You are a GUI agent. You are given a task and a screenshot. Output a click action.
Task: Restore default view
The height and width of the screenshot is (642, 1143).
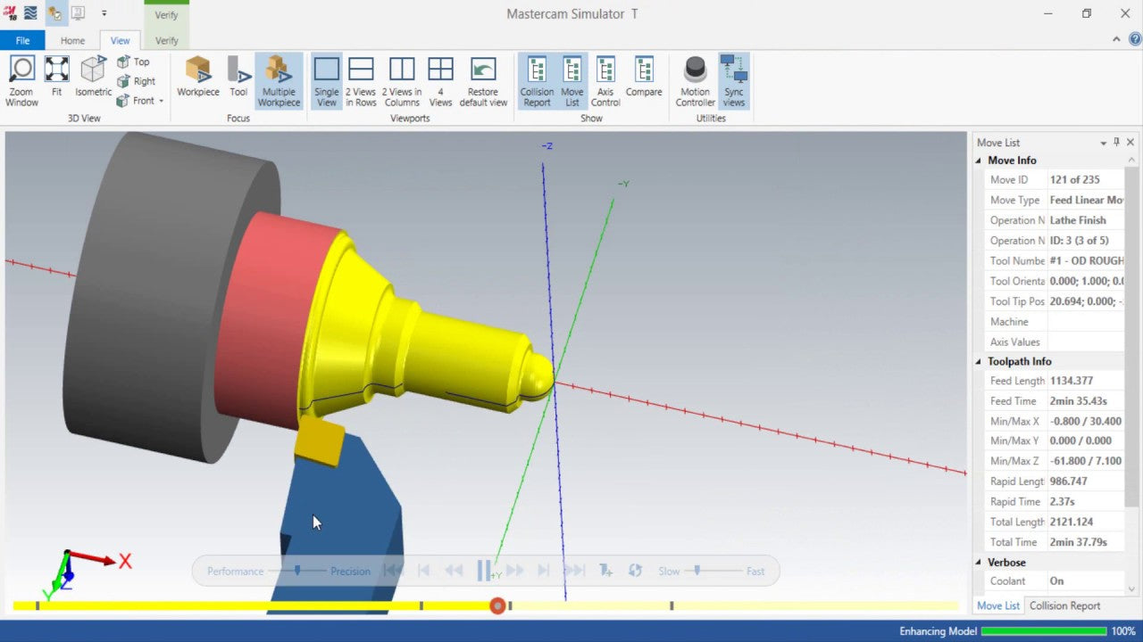click(483, 81)
